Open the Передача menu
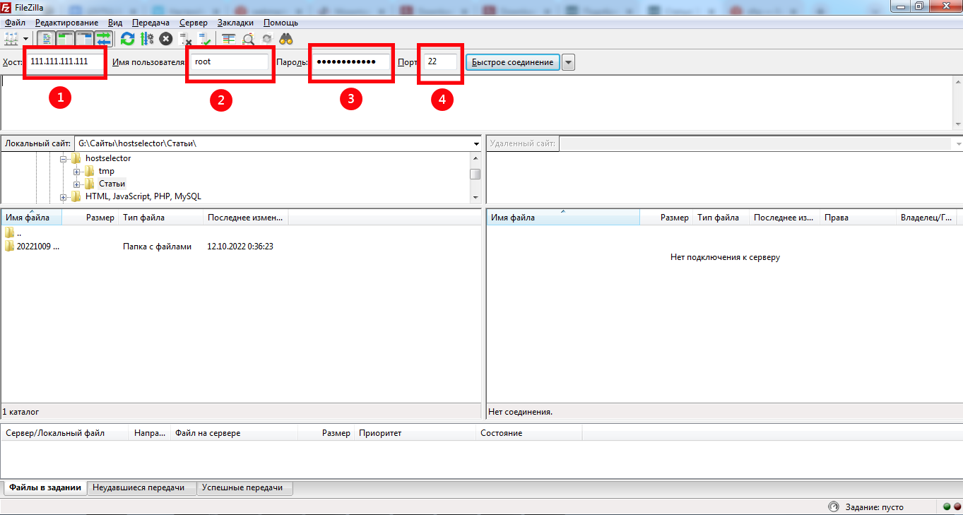The width and height of the screenshot is (963, 515). pyautogui.click(x=150, y=23)
